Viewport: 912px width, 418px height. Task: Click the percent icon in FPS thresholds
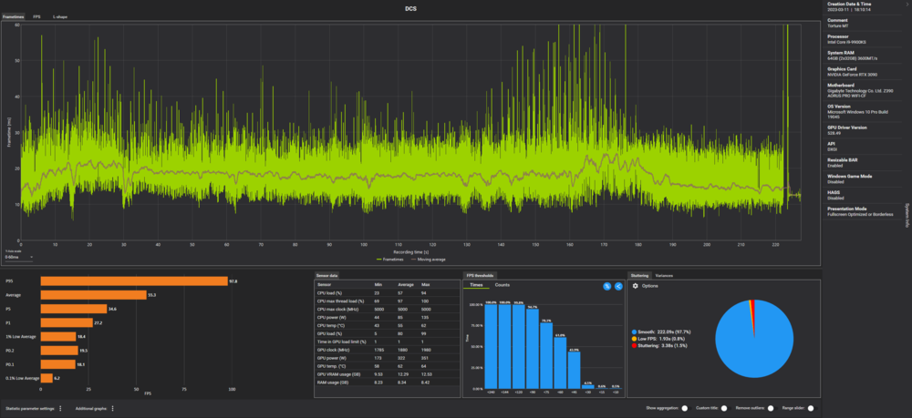tap(606, 286)
